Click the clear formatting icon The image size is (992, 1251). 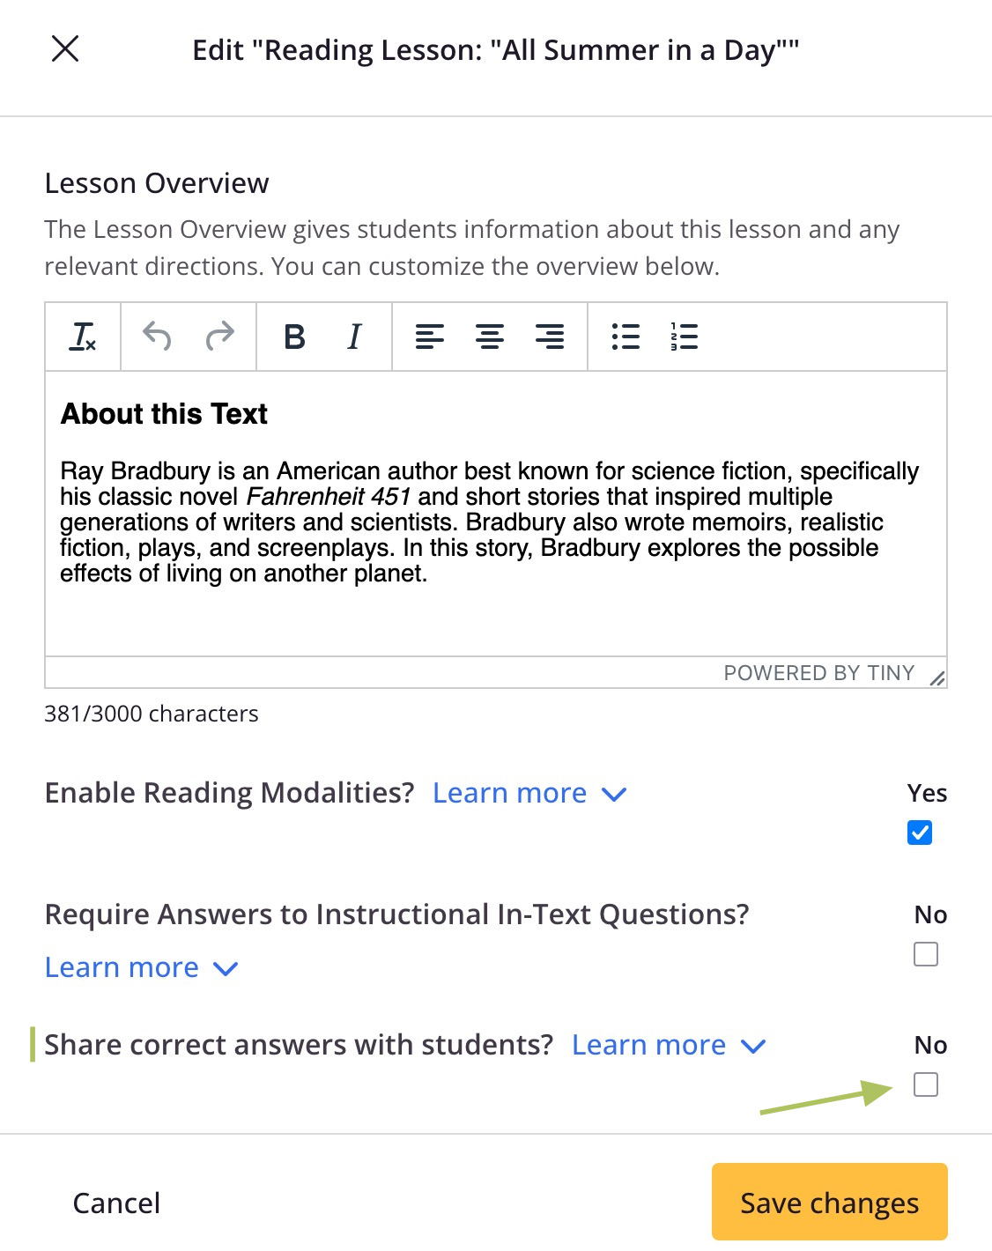pyautogui.click(x=83, y=337)
